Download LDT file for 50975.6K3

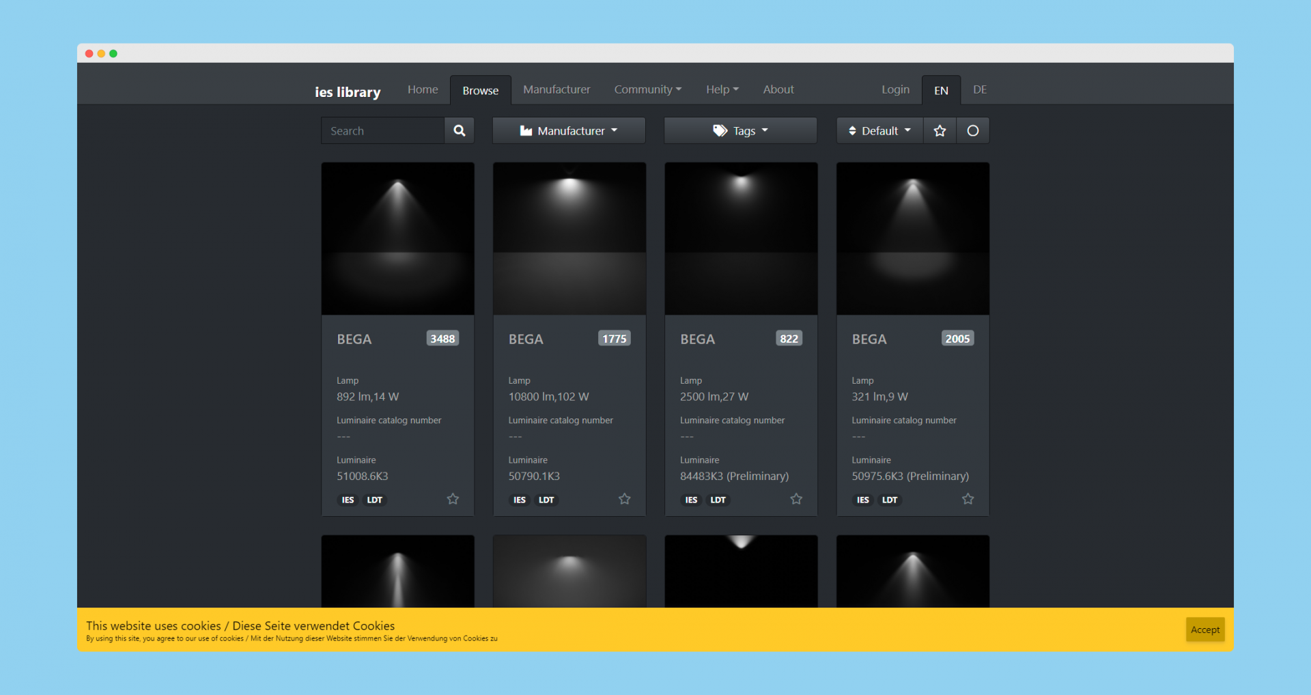[x=890, y=500]
